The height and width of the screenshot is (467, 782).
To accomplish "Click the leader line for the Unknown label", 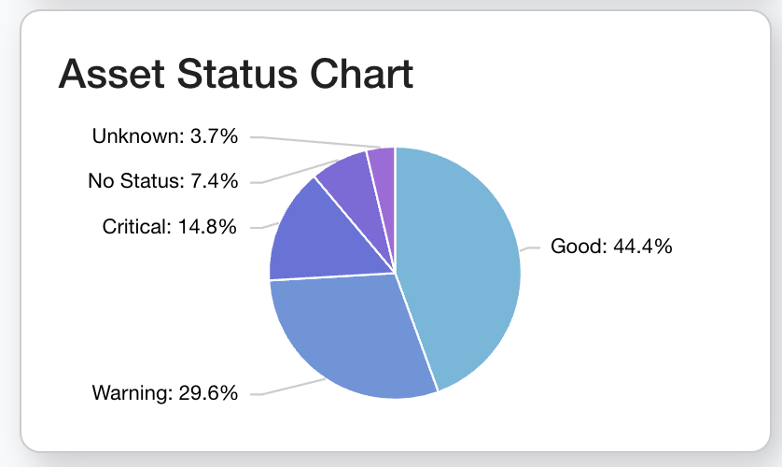I will click(308, 142).
